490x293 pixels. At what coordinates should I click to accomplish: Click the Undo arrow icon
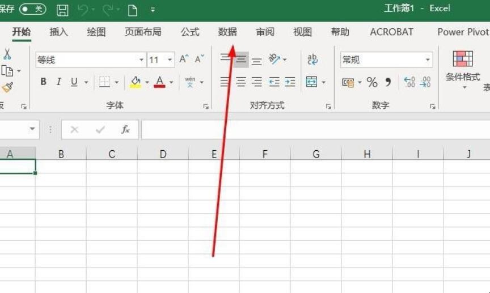coord(83,10)
